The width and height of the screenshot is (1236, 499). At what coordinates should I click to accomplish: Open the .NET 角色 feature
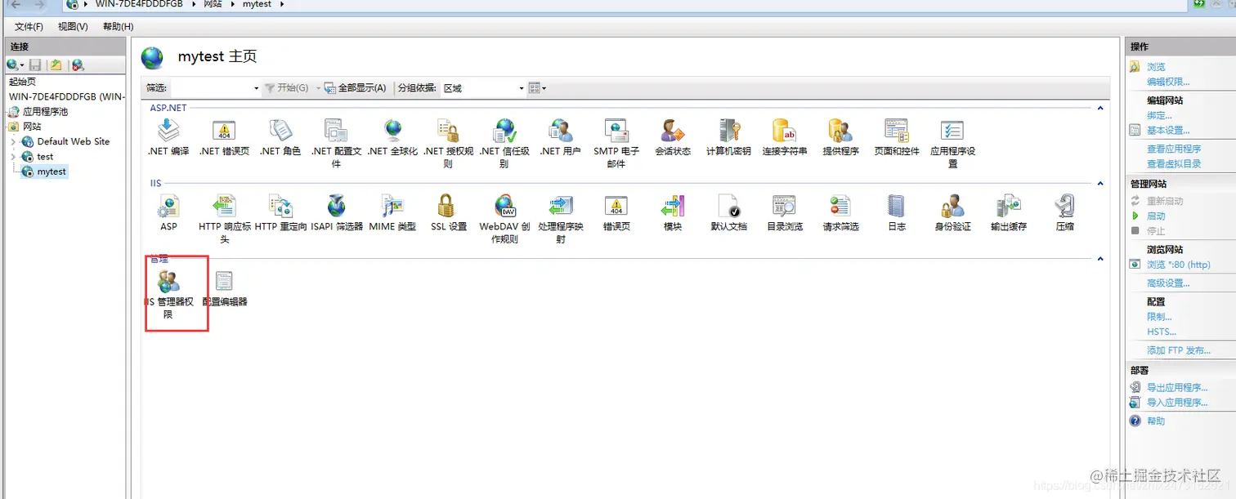[280, 138]
